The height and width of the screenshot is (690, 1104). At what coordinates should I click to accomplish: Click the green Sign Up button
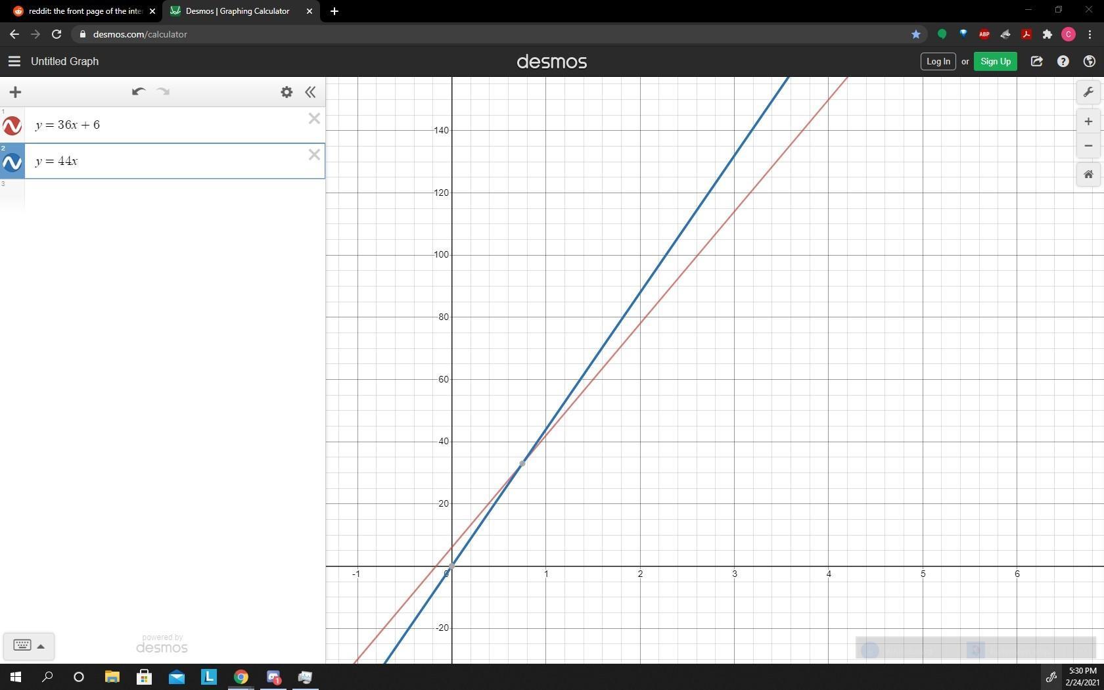pyautogui.click(x=995, y=61)
